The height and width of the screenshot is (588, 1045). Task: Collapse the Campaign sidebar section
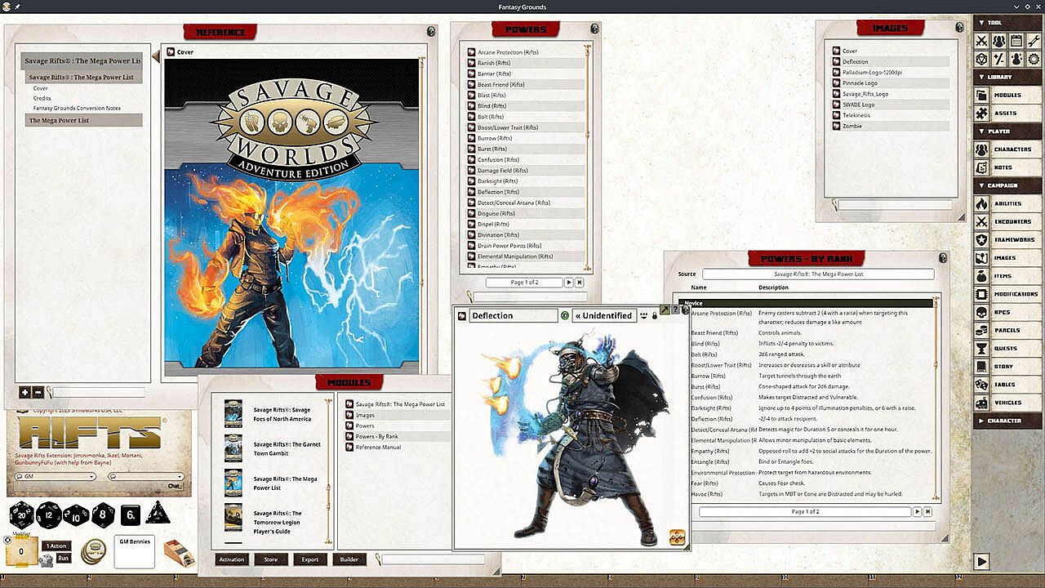point(1007,185)
